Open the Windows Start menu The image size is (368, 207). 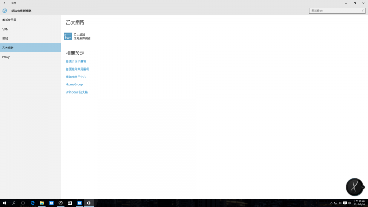(x=5, y=203)
